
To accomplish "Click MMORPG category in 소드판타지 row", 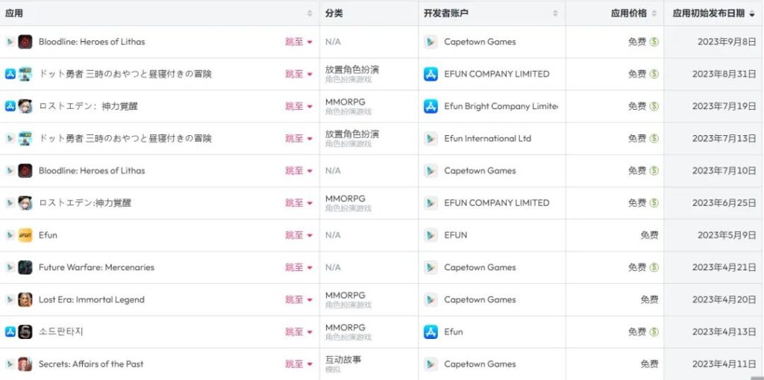I will 345,327.
